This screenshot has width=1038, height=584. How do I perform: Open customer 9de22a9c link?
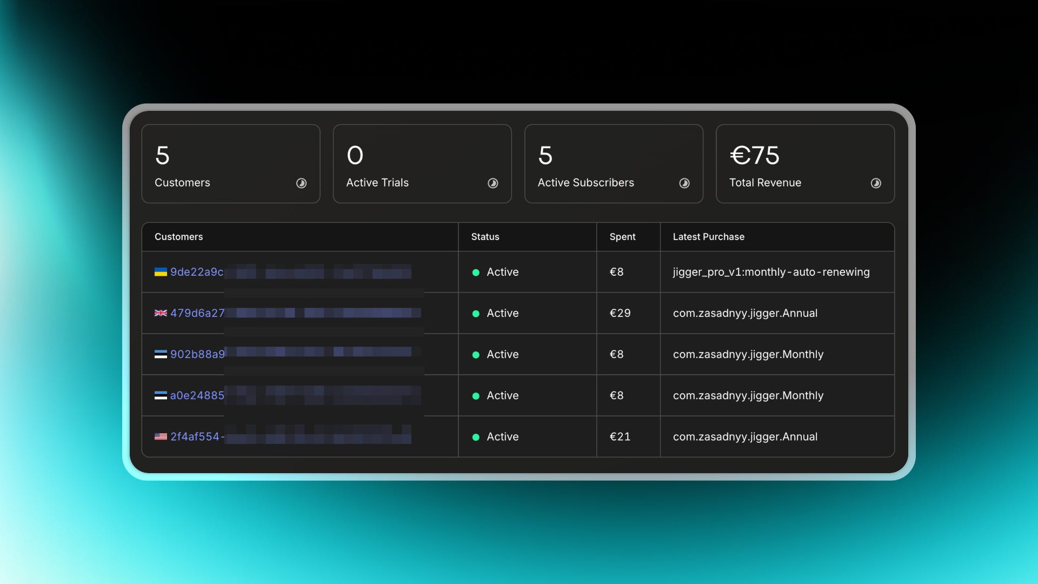tap(197, 272)
